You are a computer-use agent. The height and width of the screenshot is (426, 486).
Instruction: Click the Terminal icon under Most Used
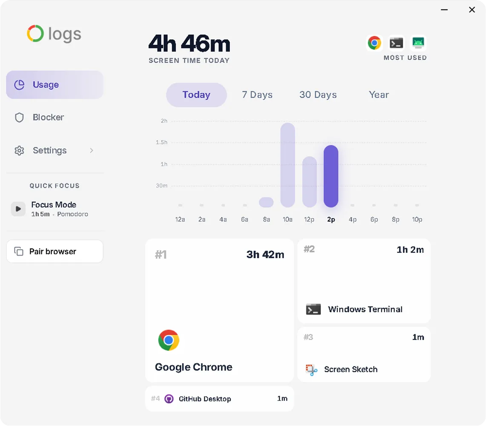point(397,43)
